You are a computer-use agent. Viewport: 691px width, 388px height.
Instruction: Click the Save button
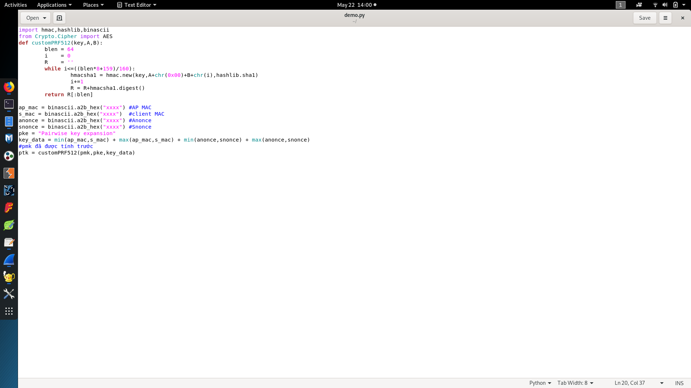(645, 18)
